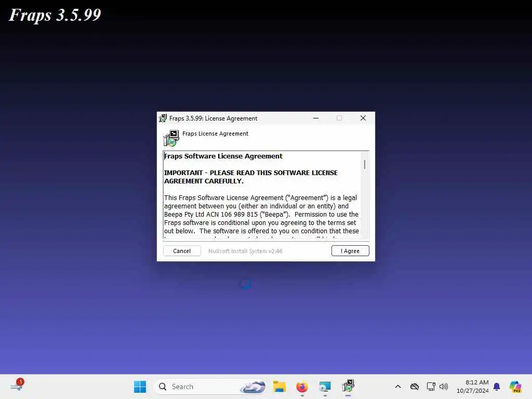Image resolution: width=532 pixels, height=399 pixels.
Task: Expand the hidden system tray icons
Action: 398,387
